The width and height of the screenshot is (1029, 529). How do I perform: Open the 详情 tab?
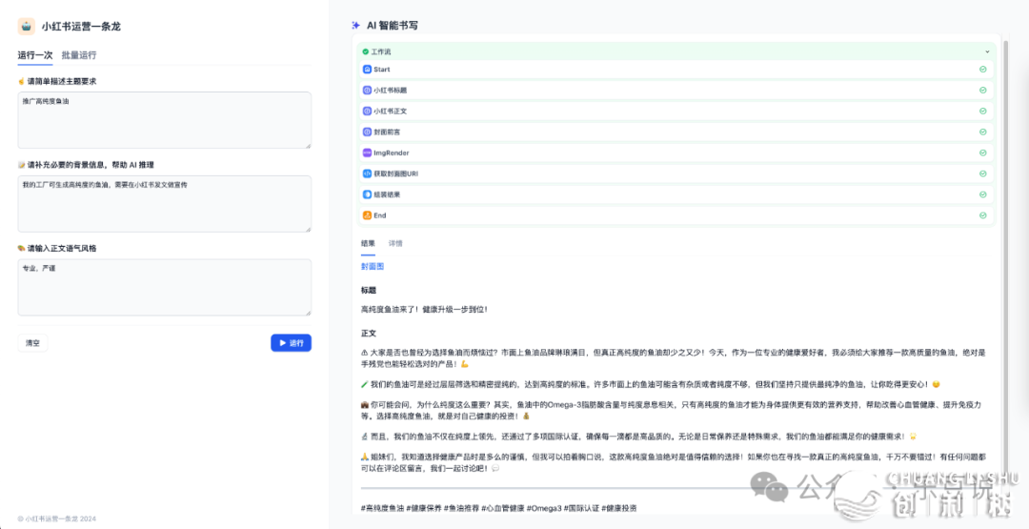click(395, 244)
